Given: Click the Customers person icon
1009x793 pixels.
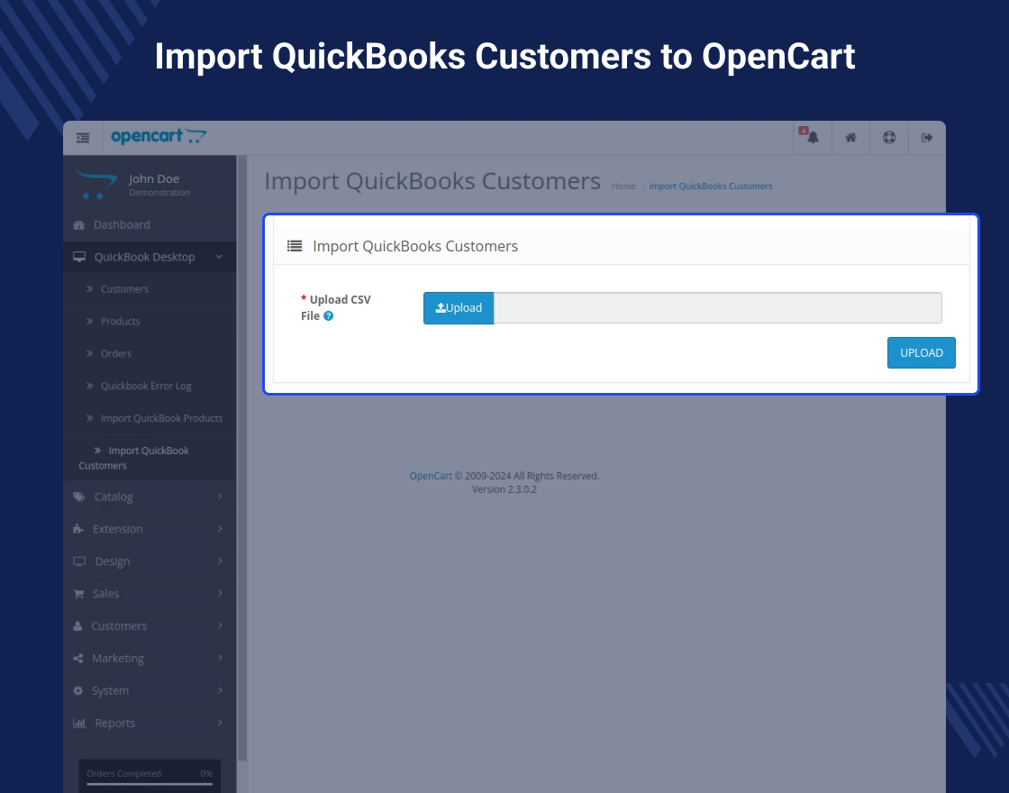Looking at the screenshot, I should (77, 625).
